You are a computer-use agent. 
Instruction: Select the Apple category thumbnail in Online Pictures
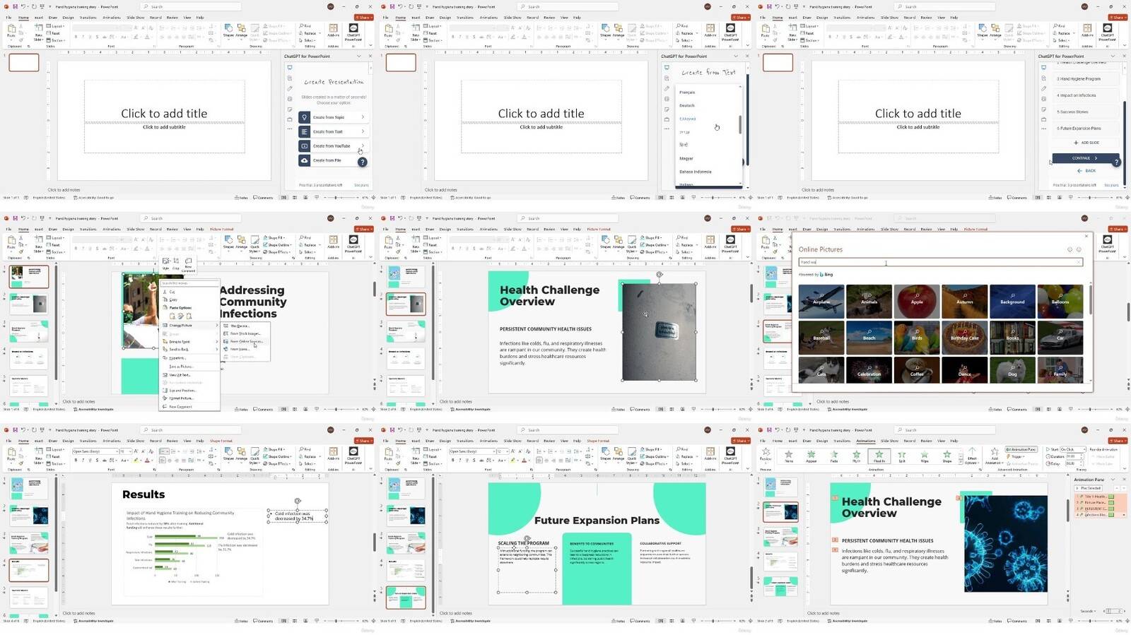pos(917,302)
